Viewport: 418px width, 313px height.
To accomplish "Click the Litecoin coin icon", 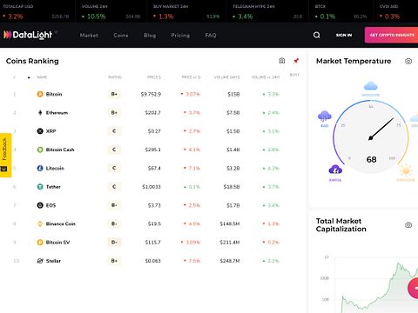I will (x=40, y=168).
